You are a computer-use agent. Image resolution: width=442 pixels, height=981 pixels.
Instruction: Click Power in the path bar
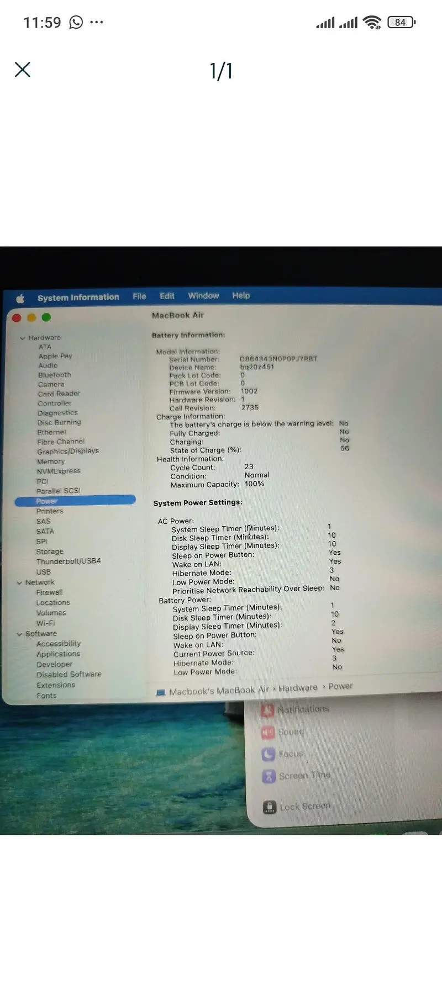click(x=340, y=686)
